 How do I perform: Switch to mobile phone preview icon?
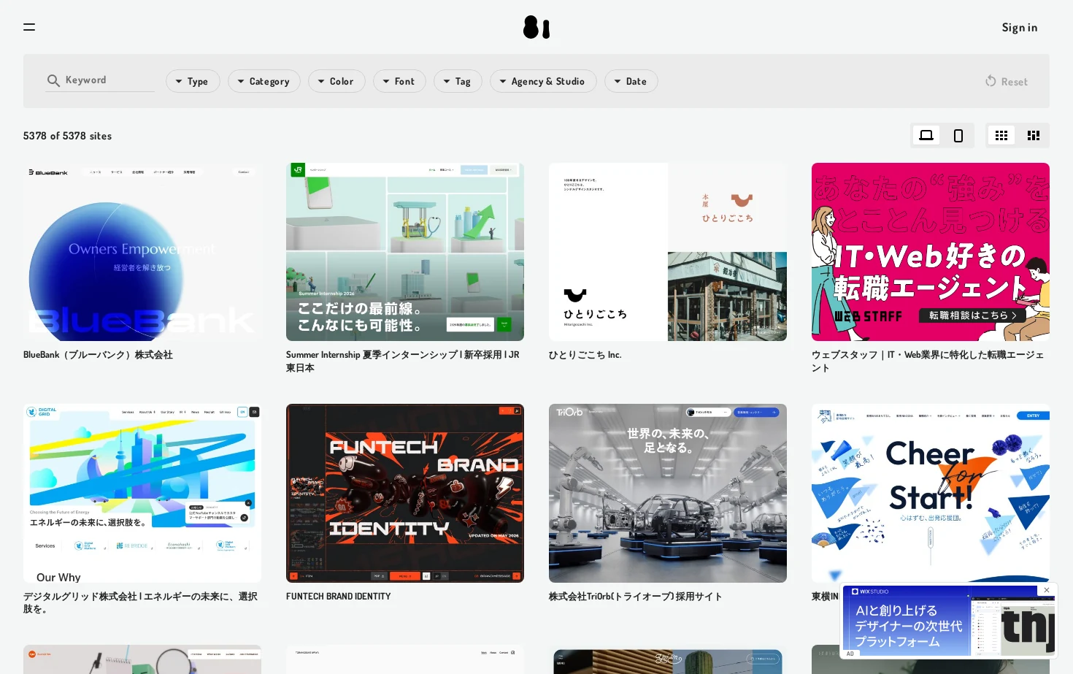click(x=958, y=135)
